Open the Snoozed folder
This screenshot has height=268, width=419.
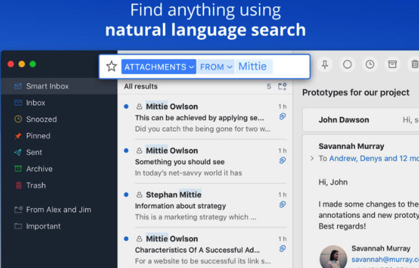click(59, 119)
